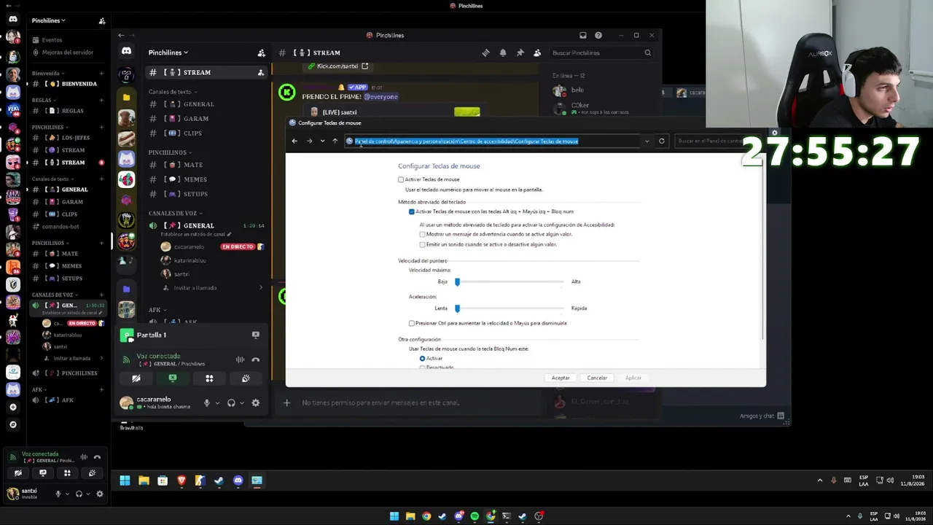Click the 'Aceleración' slider handle
Screen dimensions: 933x525
(x=458, y=308)
